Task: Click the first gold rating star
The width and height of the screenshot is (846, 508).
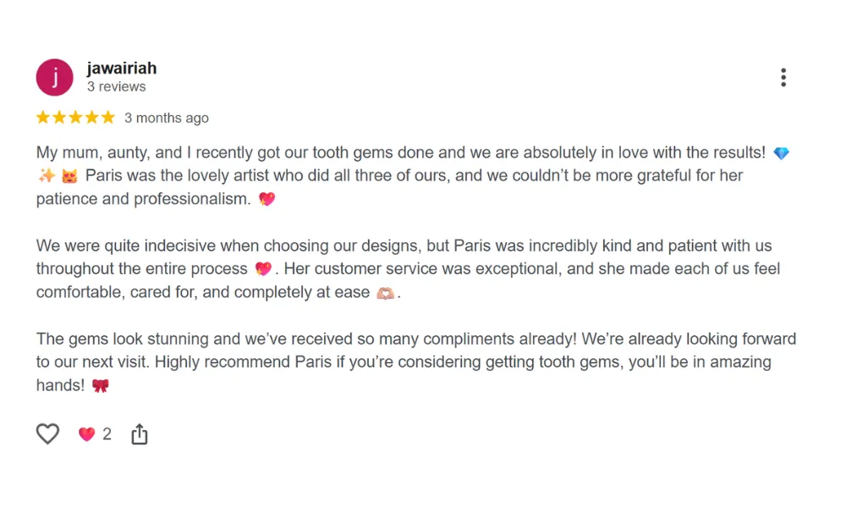Action: coord(43,118)
